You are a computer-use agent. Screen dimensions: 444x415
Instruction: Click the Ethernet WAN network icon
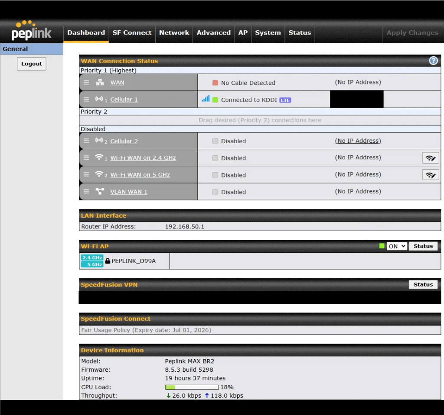pos(100,83)
